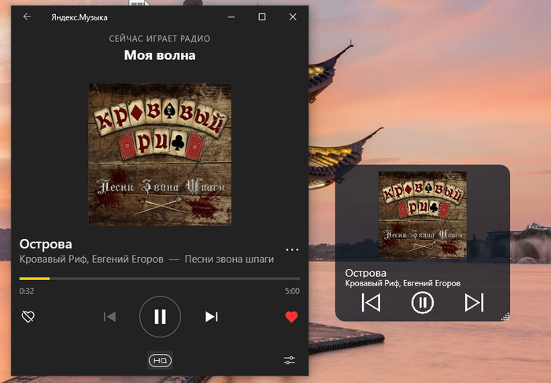Close the Яндекс.Музыка window
This screenshot has width=551, height=383.
pos(293,17)
